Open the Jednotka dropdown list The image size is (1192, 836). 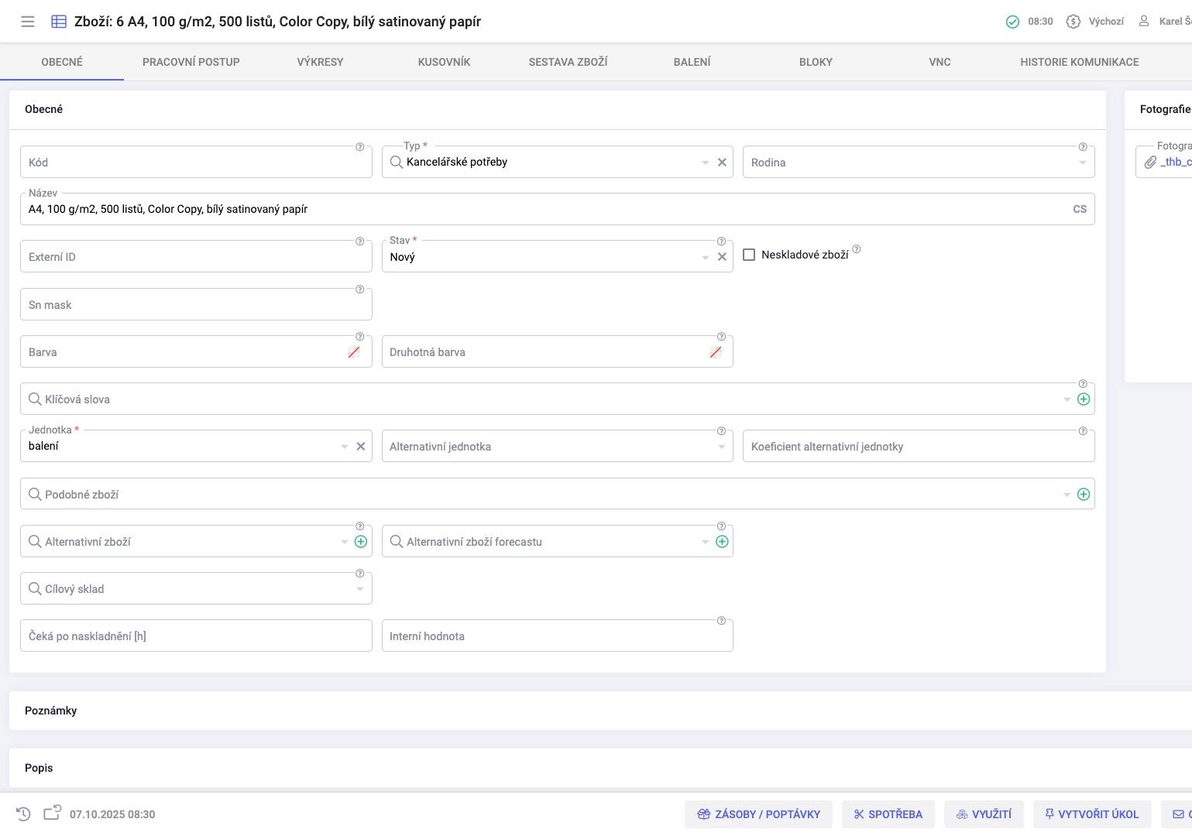pyautogui.click(x=344, y=447)
